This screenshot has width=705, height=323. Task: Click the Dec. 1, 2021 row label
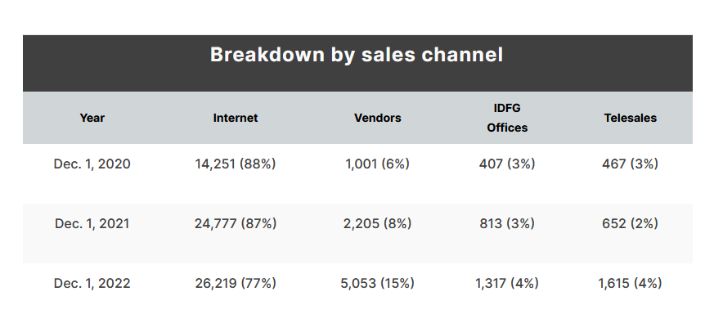[x=92, y=224]
